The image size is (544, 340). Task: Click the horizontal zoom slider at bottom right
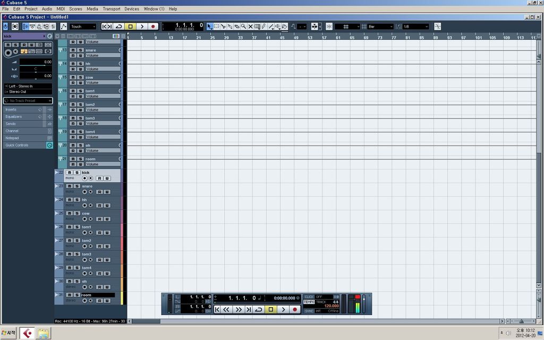[x=521, y=321]
